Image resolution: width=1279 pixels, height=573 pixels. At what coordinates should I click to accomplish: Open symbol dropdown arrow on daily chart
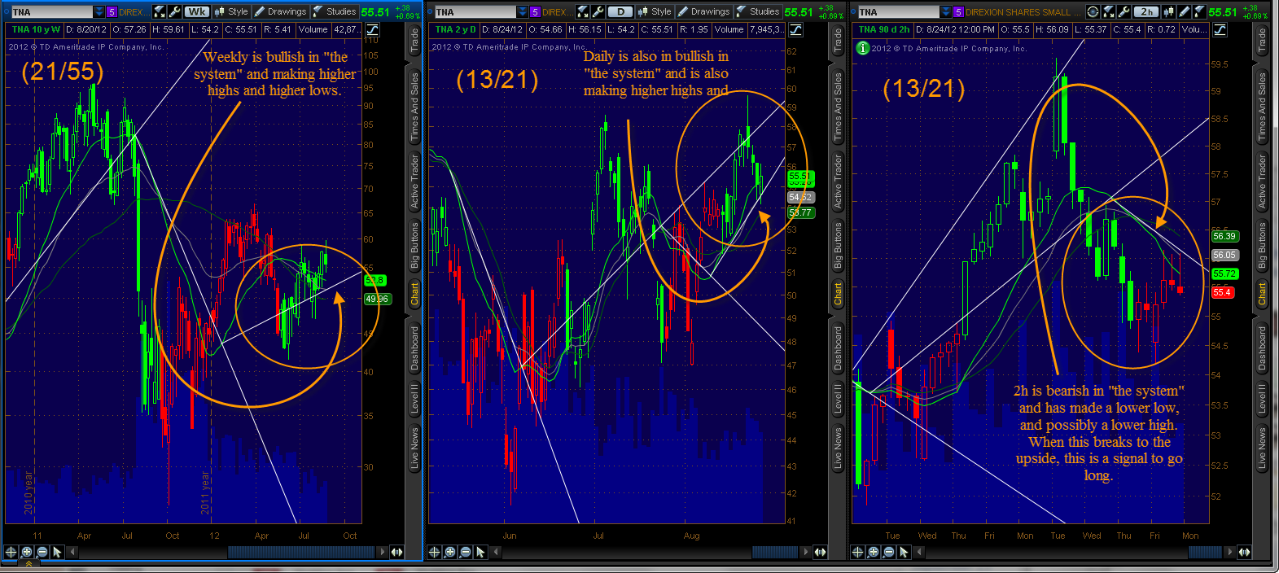[x=522, y=11]
